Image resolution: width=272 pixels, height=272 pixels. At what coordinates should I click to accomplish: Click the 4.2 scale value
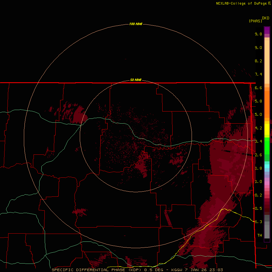tap(258, 128)
